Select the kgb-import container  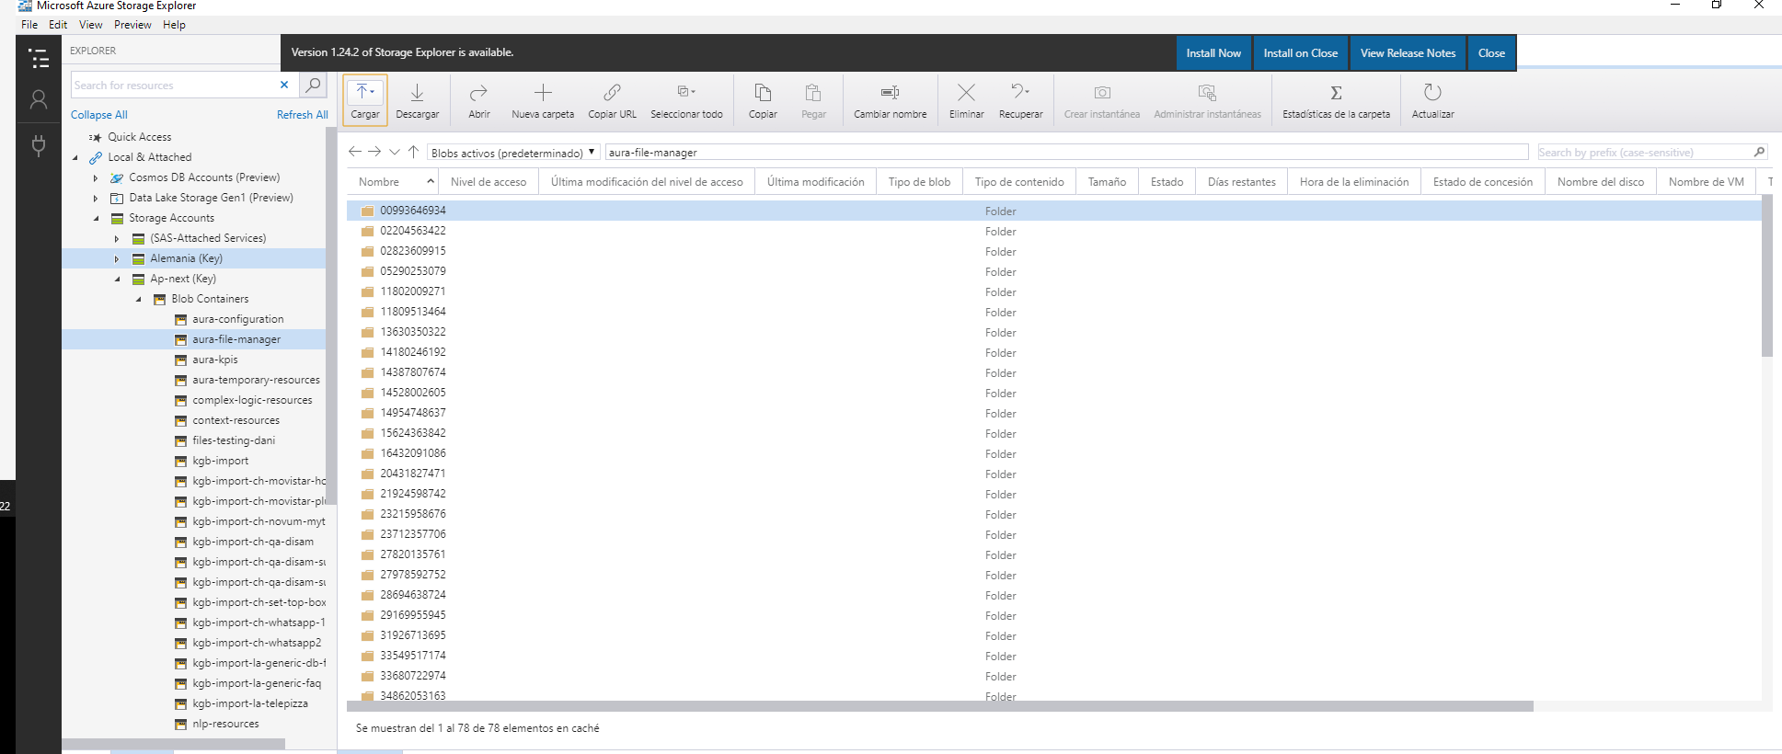coord(220,461)
